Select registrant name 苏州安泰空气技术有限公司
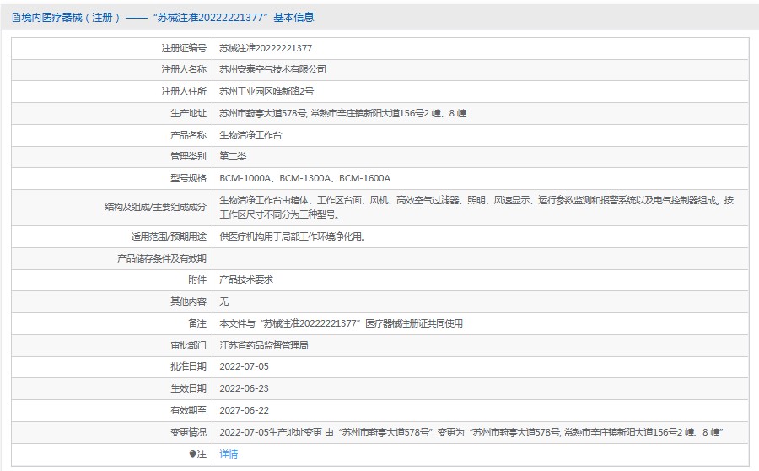The height and width of the screenshot is (471, 759). pos(272,69)
